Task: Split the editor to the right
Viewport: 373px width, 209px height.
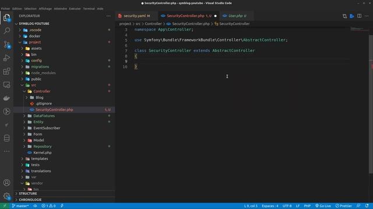Action: tap(359, 16)
